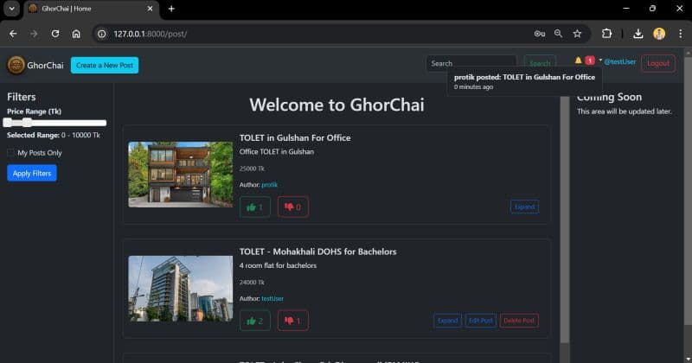Open a new browser tab
Screen dimensions: 692x363
[x=171, y=9]
